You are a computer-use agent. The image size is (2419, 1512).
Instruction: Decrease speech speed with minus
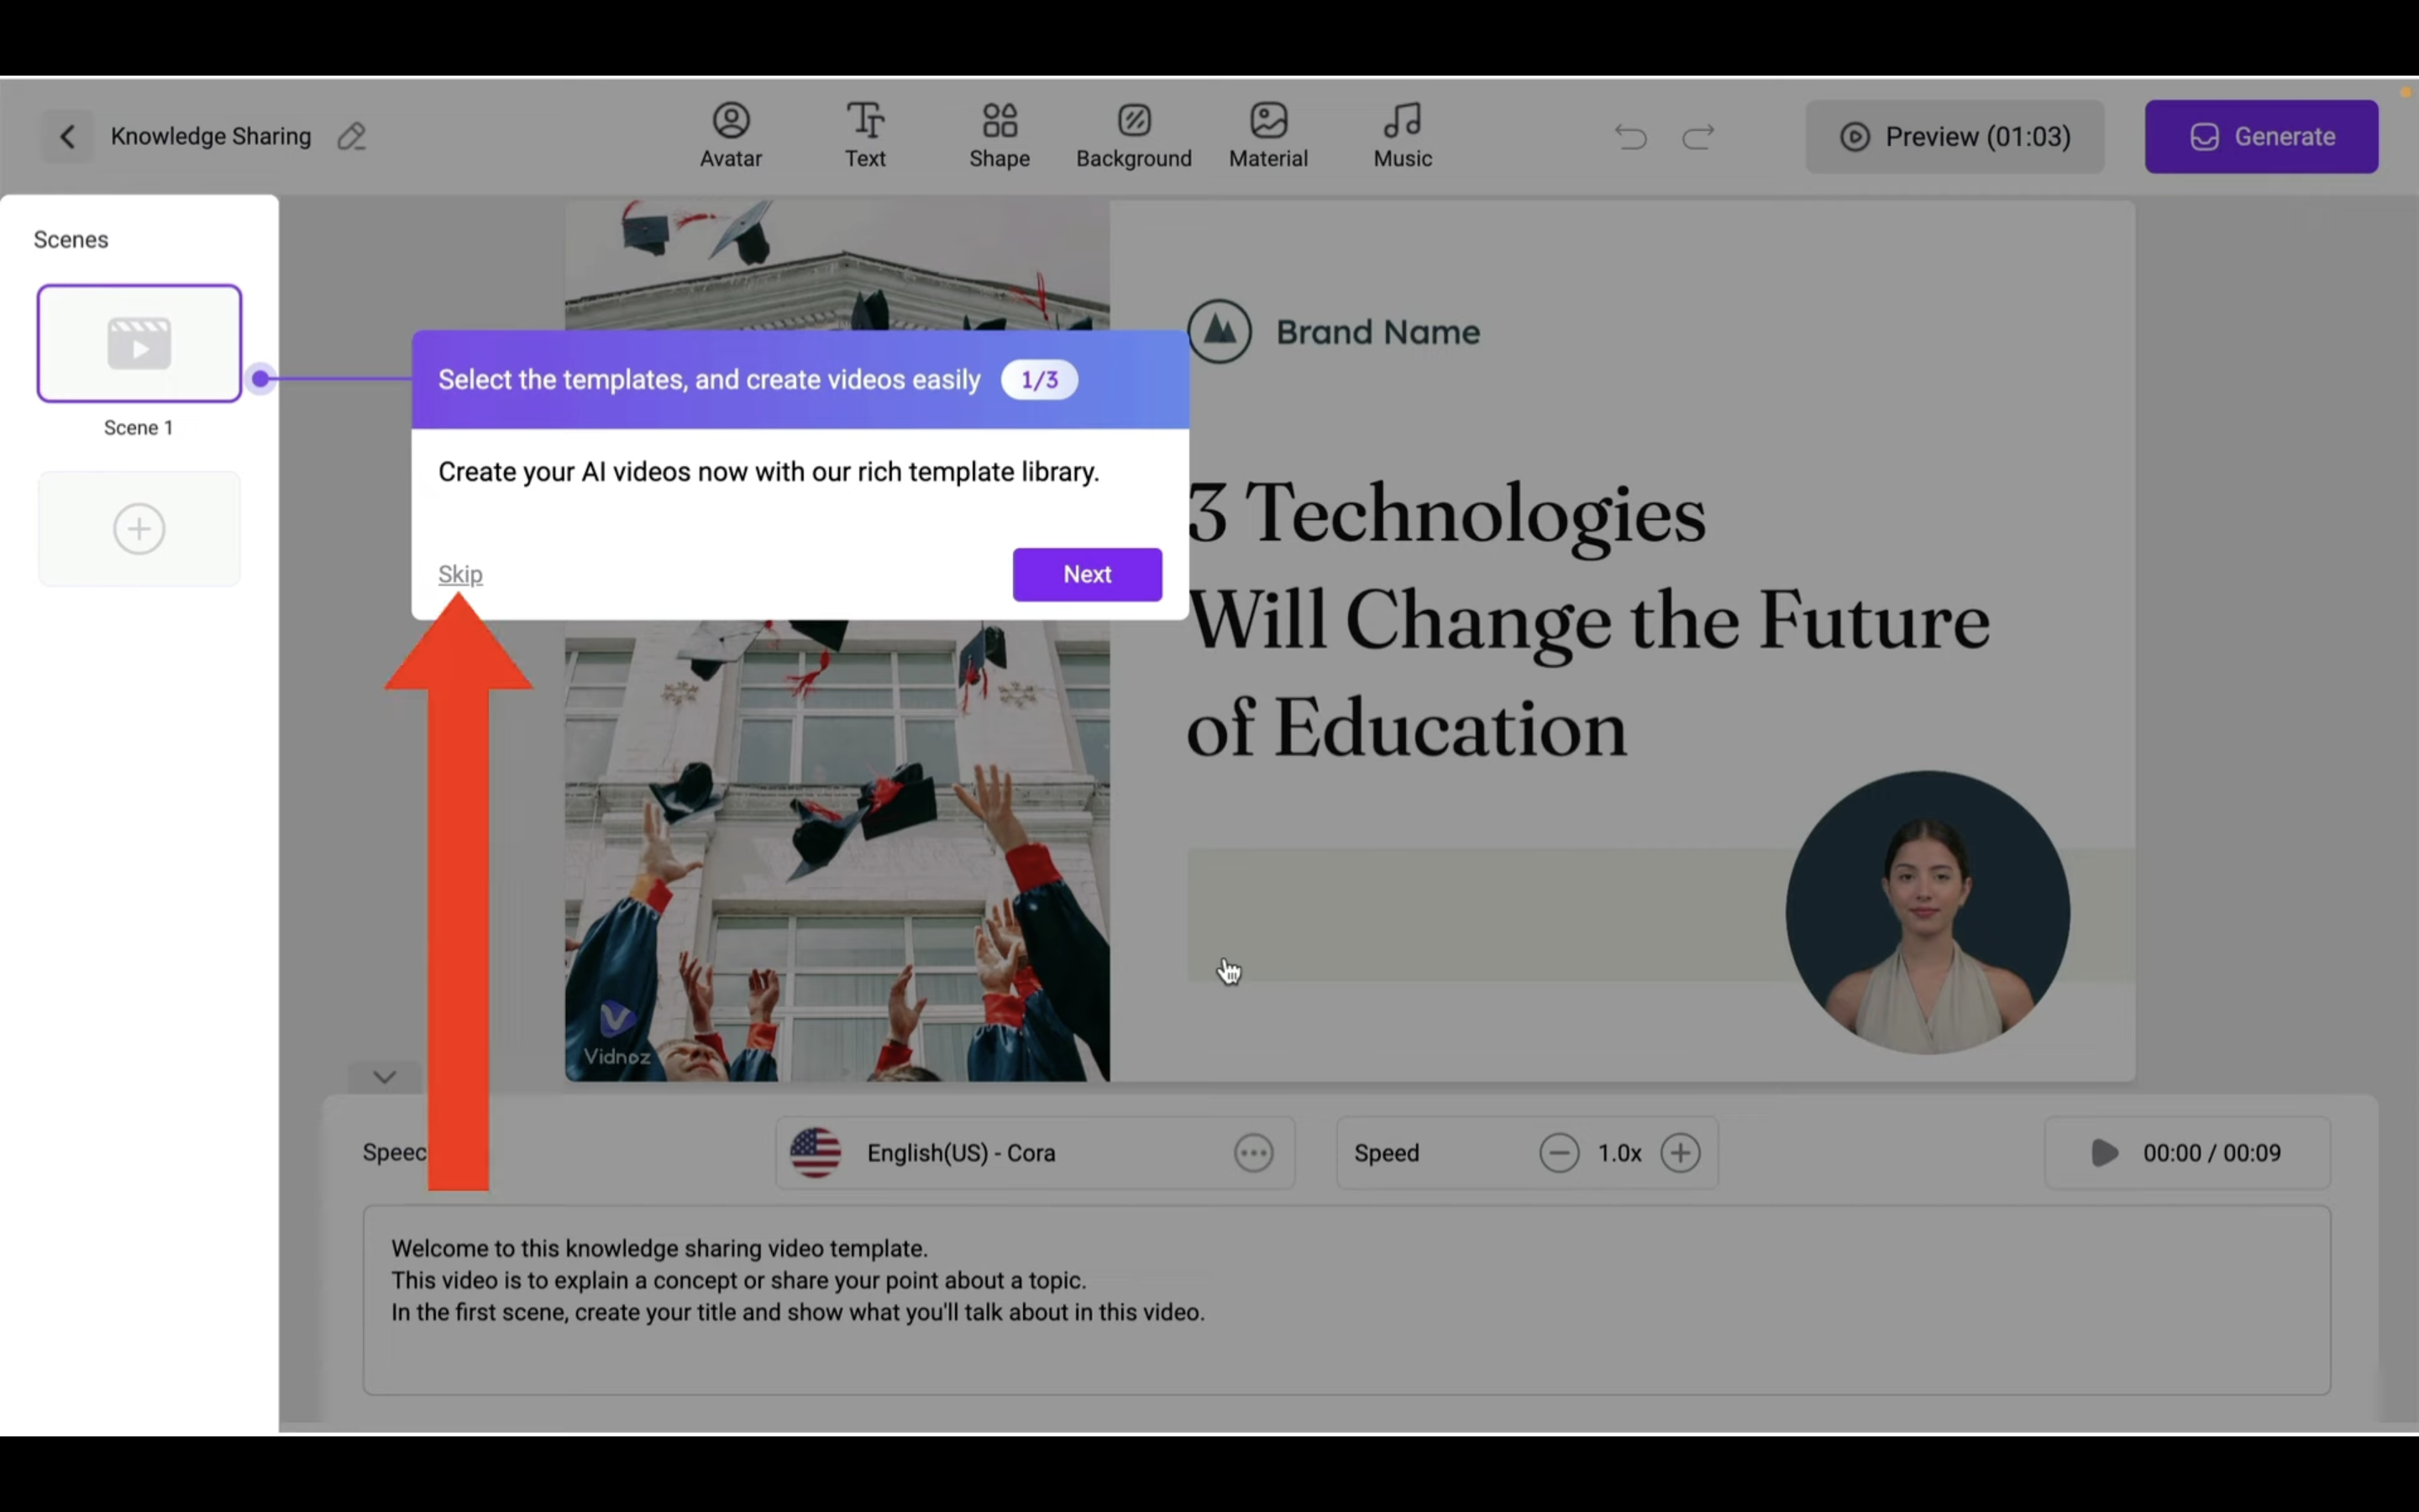click(x=1558, y=1153)
